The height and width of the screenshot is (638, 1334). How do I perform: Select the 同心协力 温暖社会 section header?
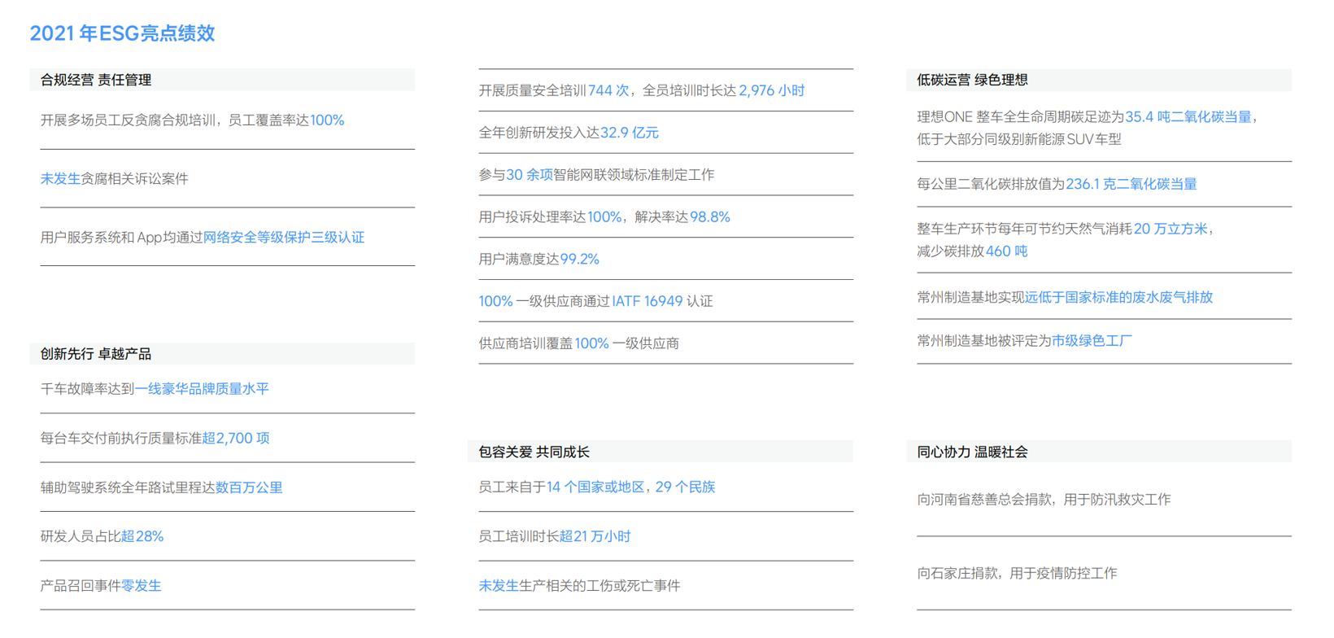[972, 452]
